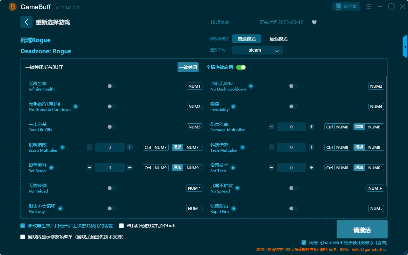Viewport: 408px width, 255px height.
Task: Toggle Infinite Health switch
Action: coord(112,86)
